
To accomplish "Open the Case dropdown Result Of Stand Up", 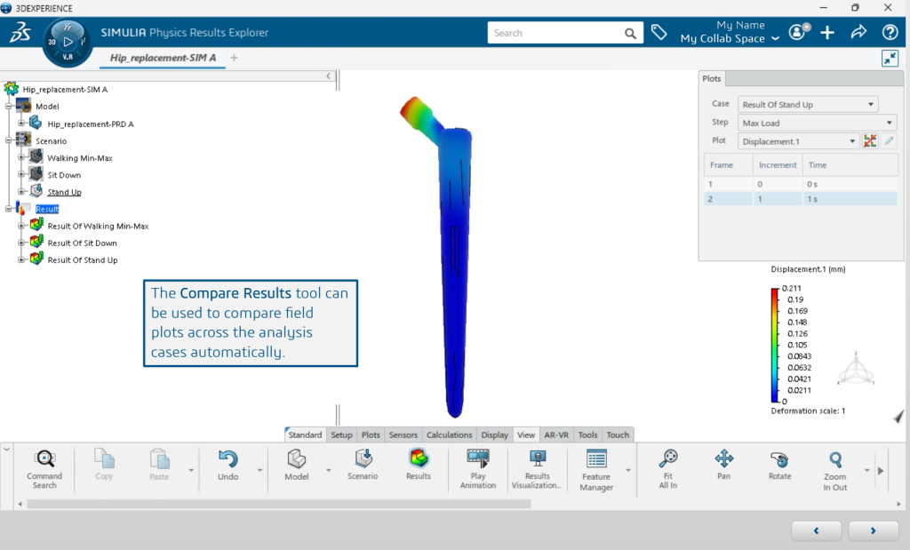I will (808, 105).
